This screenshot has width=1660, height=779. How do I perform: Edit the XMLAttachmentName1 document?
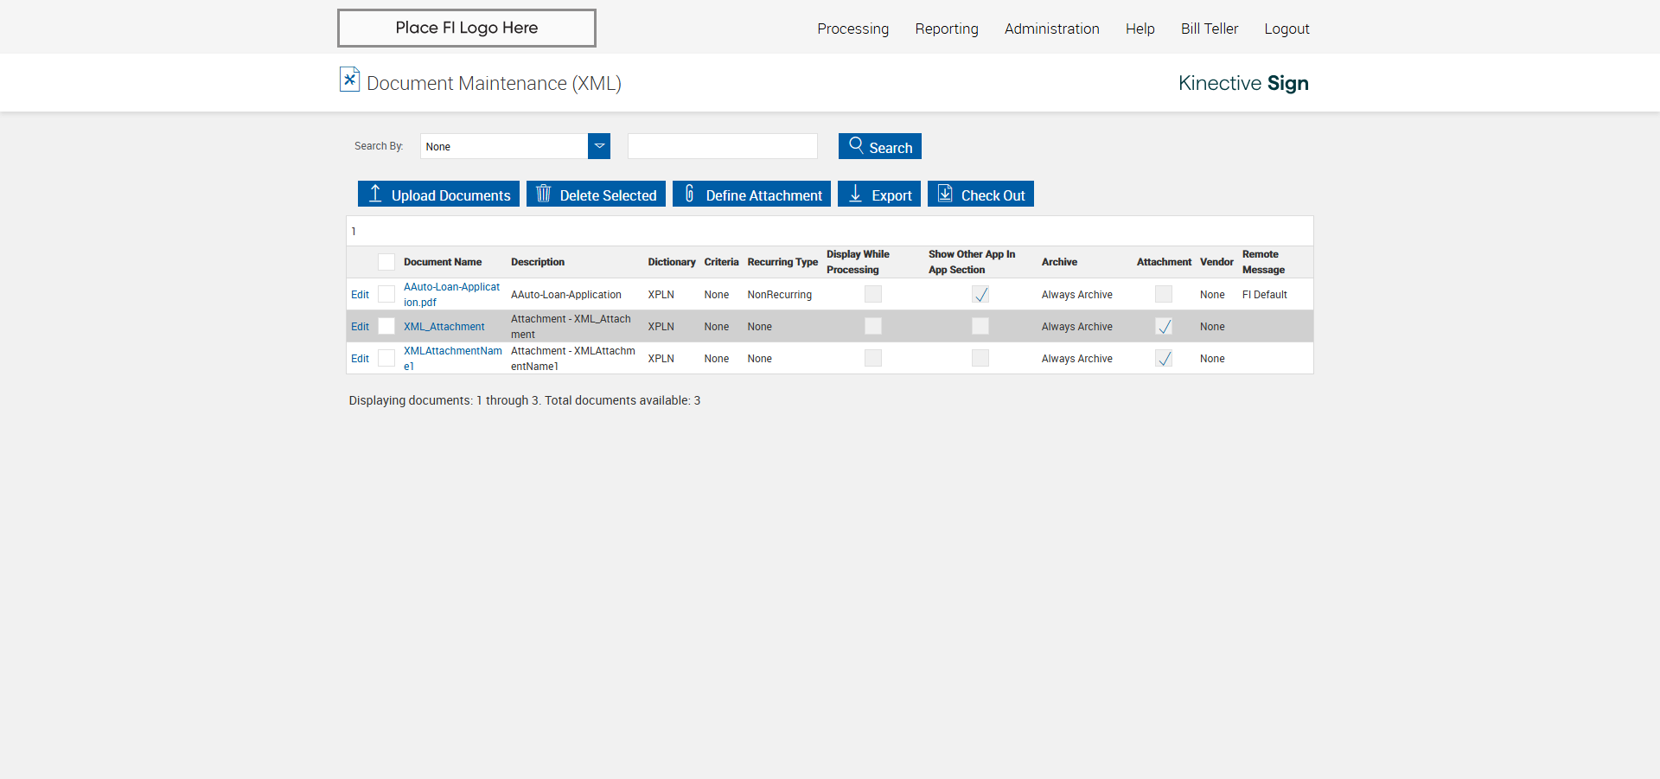360,359
